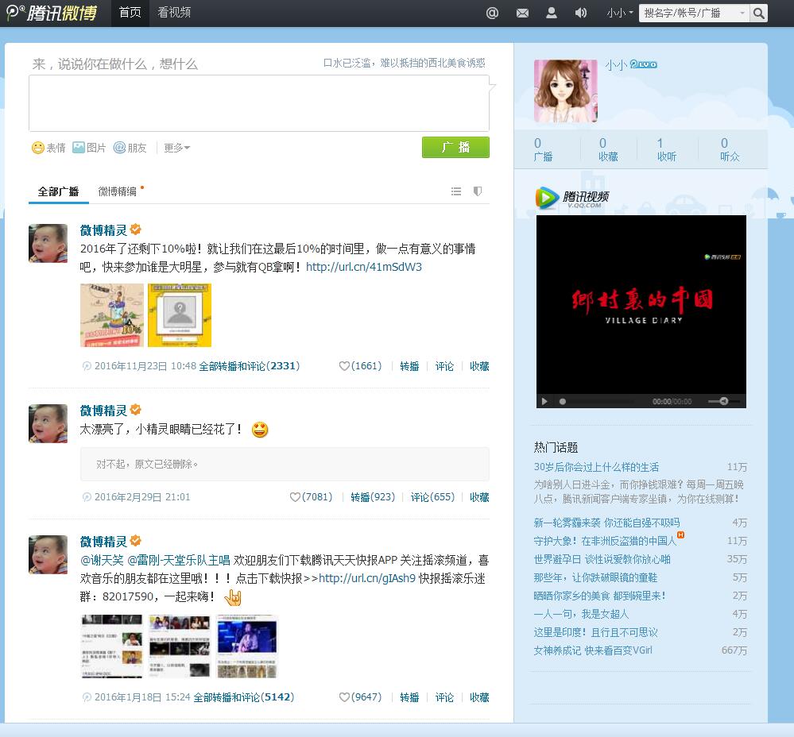Open the 小小 account dropdown in top bar
The height and width of the screenshot is (737, 794).
point(620,14)
